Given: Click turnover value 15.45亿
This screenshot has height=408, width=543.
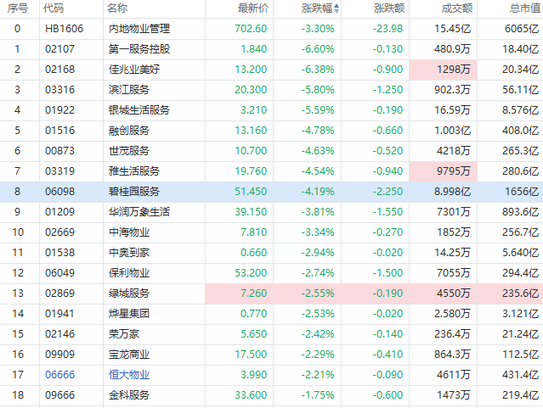Looking at the screenshot, I should tap(453, 28).
